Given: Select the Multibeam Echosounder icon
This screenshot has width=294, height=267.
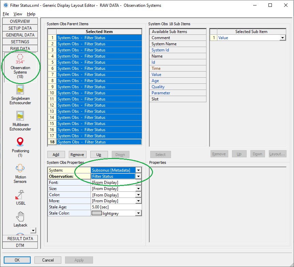Looking at the screenshot, I should (20, 116).
